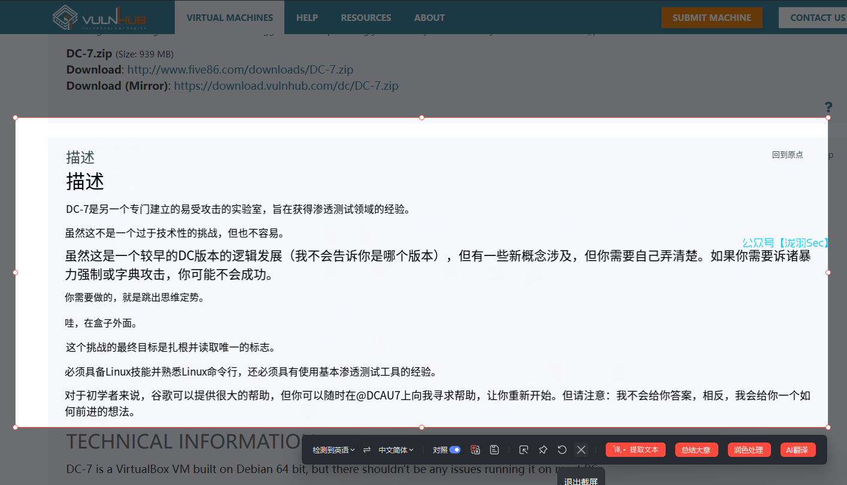Screen dimensions: 847x485
Task: Click the red translate-image icon in toolbar
Action: point(476,450)
